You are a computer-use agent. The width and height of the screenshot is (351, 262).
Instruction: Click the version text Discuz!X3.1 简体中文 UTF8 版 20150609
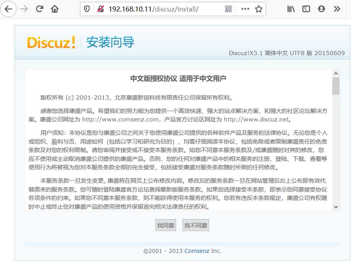tap(287, 53)
